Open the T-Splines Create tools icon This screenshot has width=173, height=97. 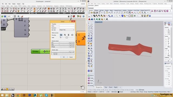click(89, 78)
